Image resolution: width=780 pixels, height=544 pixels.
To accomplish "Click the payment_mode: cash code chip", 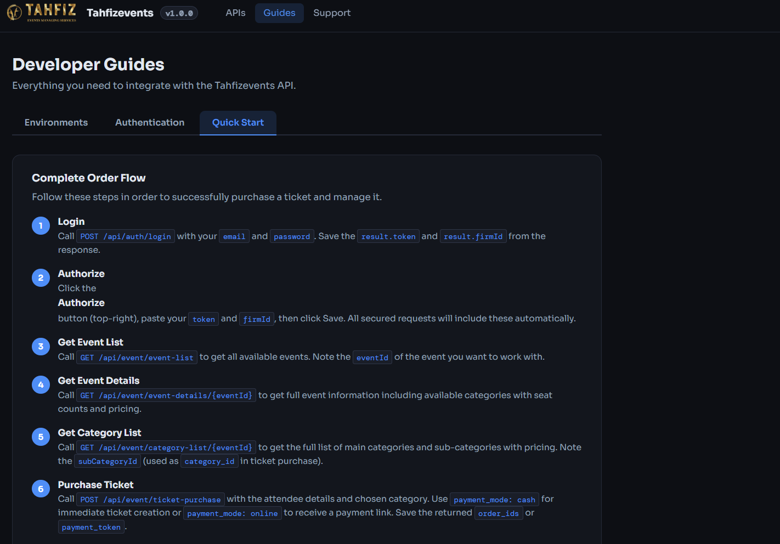I will (494, 500).
